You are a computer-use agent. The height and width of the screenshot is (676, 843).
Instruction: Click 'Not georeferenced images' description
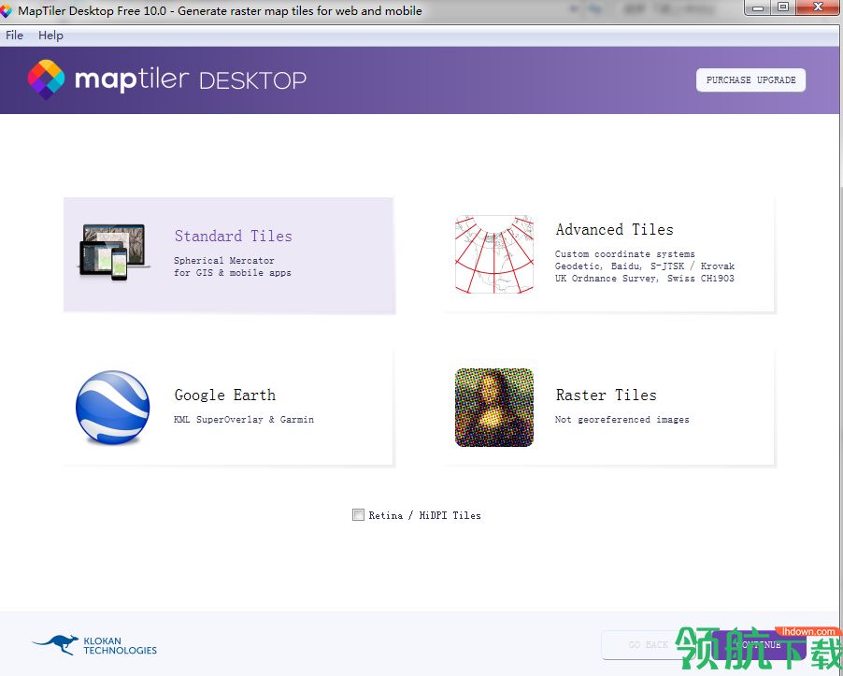[x=622, y=420]
